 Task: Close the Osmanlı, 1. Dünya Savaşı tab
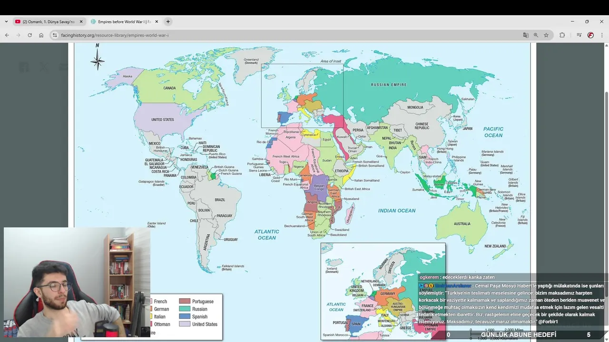tap(81, 21)
